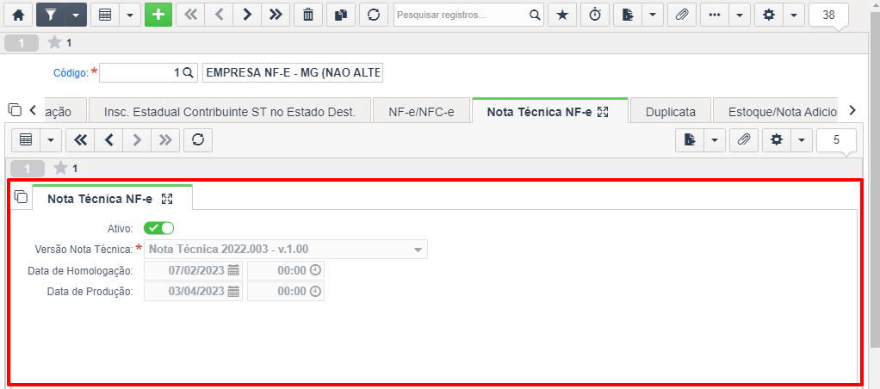Refresh the sub-panel records
This screenshot has height=389, width=880.
click(x=198, y=140)
